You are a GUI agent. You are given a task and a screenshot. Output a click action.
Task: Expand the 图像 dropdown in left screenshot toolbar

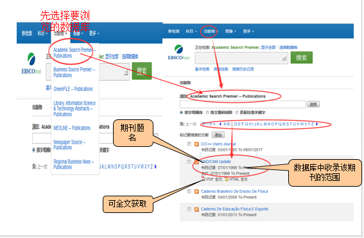click(78, 33)
